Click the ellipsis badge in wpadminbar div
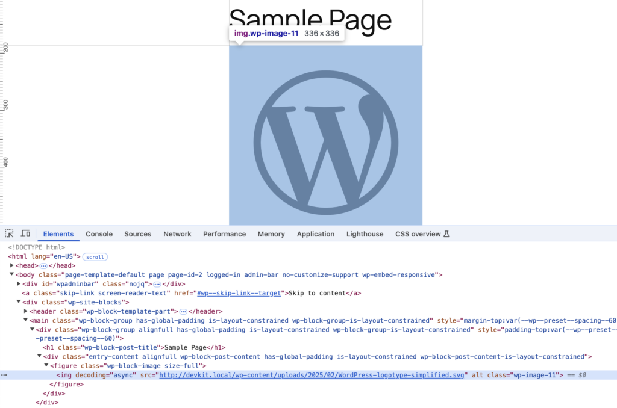The width and height of the screenshot is (617, 408). (157, 284)
